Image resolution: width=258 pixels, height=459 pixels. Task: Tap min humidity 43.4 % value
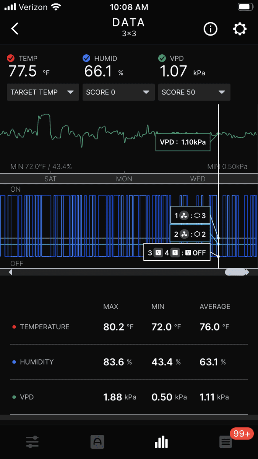[x=166, y=362]
